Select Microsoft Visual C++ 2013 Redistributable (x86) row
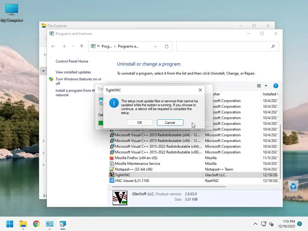308x231 pixels. (x=193, y=141)
